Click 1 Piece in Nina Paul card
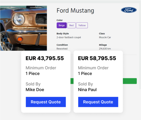This screenshot has height=120, width=141. (85, 73)
